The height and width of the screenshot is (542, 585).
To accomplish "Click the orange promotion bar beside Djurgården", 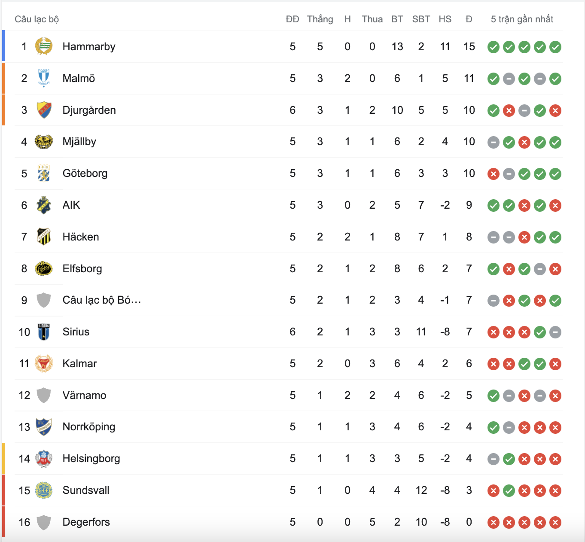I will point(3,110).
